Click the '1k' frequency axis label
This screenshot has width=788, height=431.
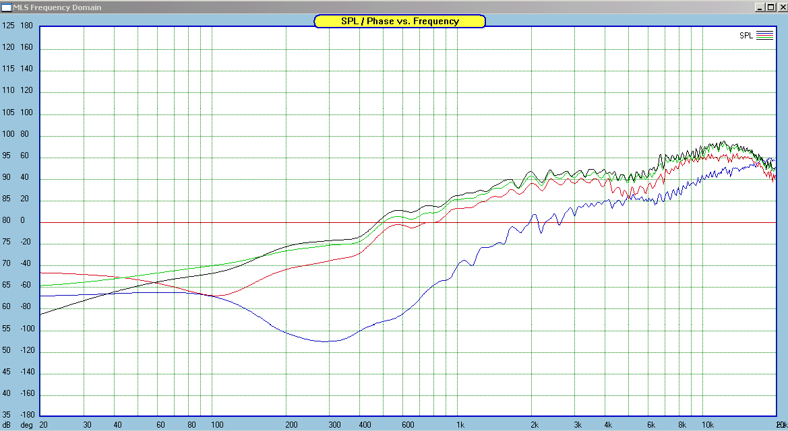(461, 425)
